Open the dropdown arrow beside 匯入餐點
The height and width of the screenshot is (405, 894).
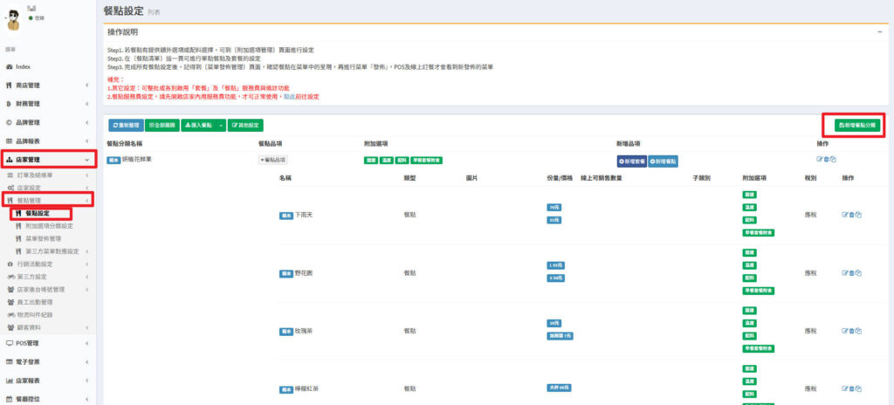[x=220, y=126]
